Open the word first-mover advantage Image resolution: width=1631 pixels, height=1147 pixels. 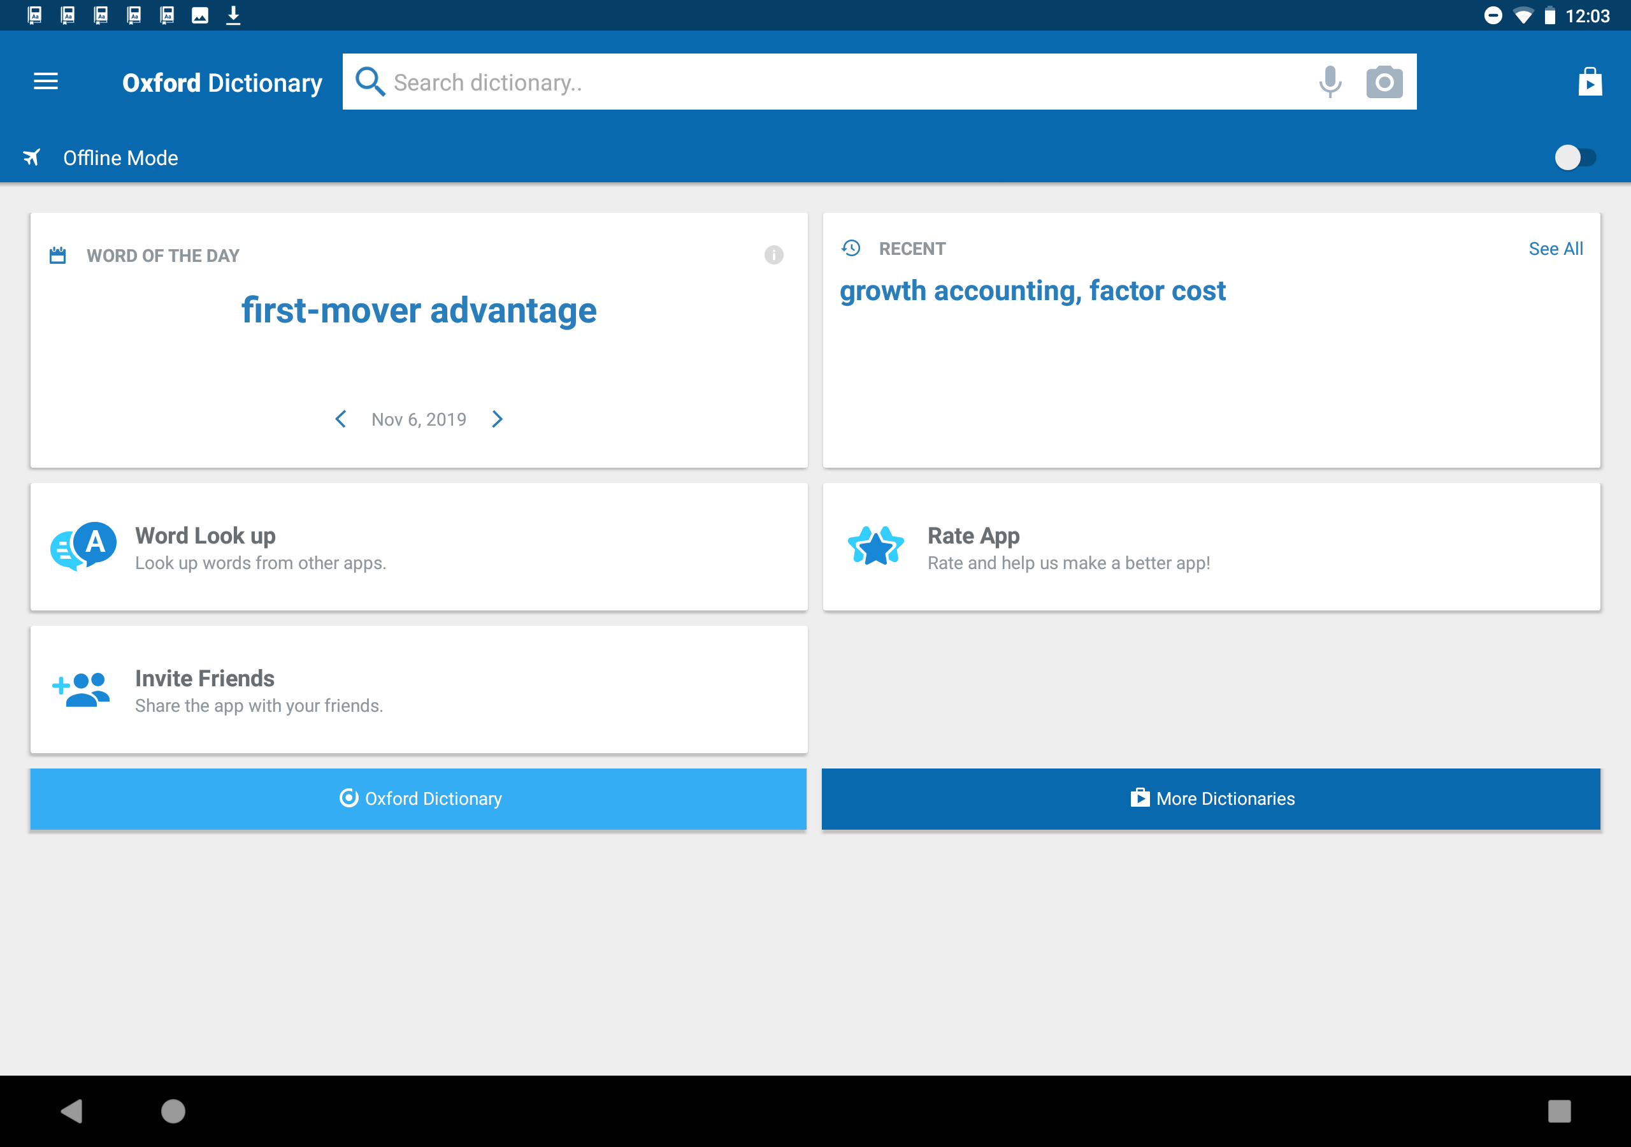point(419,310)
